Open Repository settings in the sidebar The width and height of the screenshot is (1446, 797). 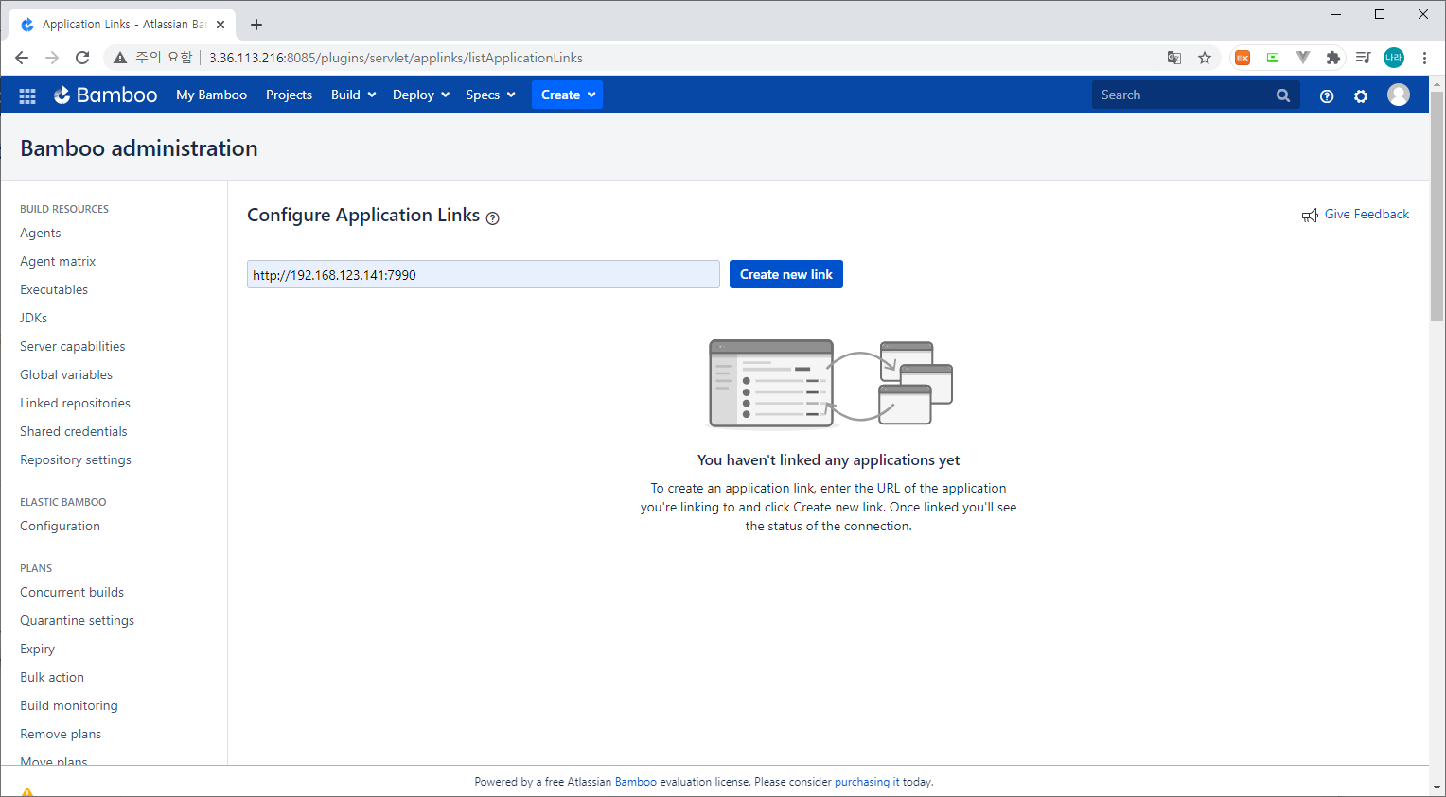pos(76,459)
